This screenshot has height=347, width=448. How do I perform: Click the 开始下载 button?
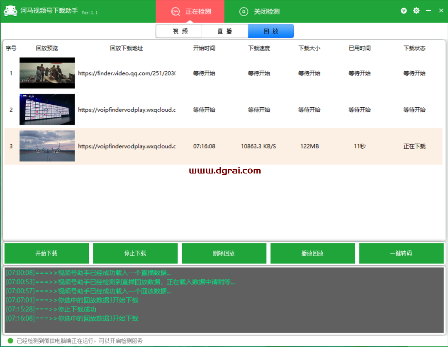46,253
